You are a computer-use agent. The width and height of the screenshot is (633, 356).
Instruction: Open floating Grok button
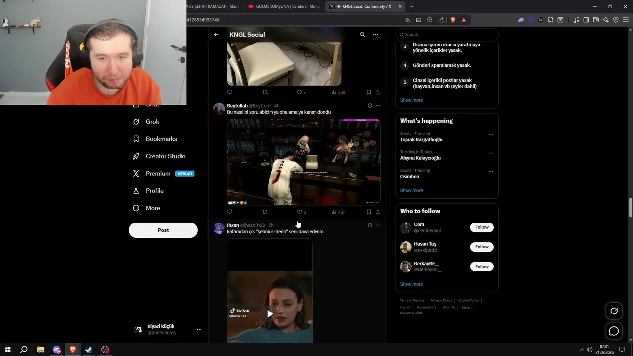point(614,311)
